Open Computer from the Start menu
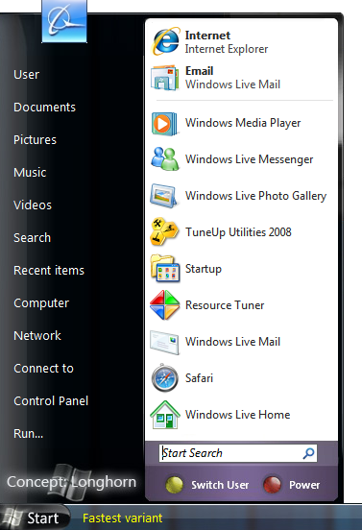This screenshot has height=530, width=362. (41, 303)
